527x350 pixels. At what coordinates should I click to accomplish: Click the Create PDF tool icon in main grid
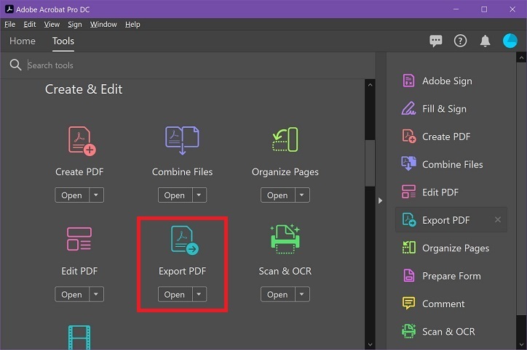[82, 141]
